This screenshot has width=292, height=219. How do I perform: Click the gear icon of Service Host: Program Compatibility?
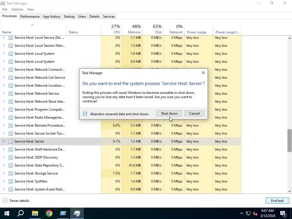[x=11, y=109]
